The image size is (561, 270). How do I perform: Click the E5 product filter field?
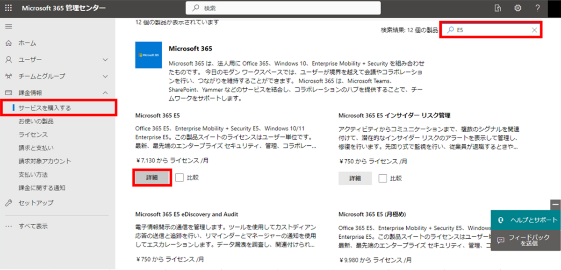point(491,30)
